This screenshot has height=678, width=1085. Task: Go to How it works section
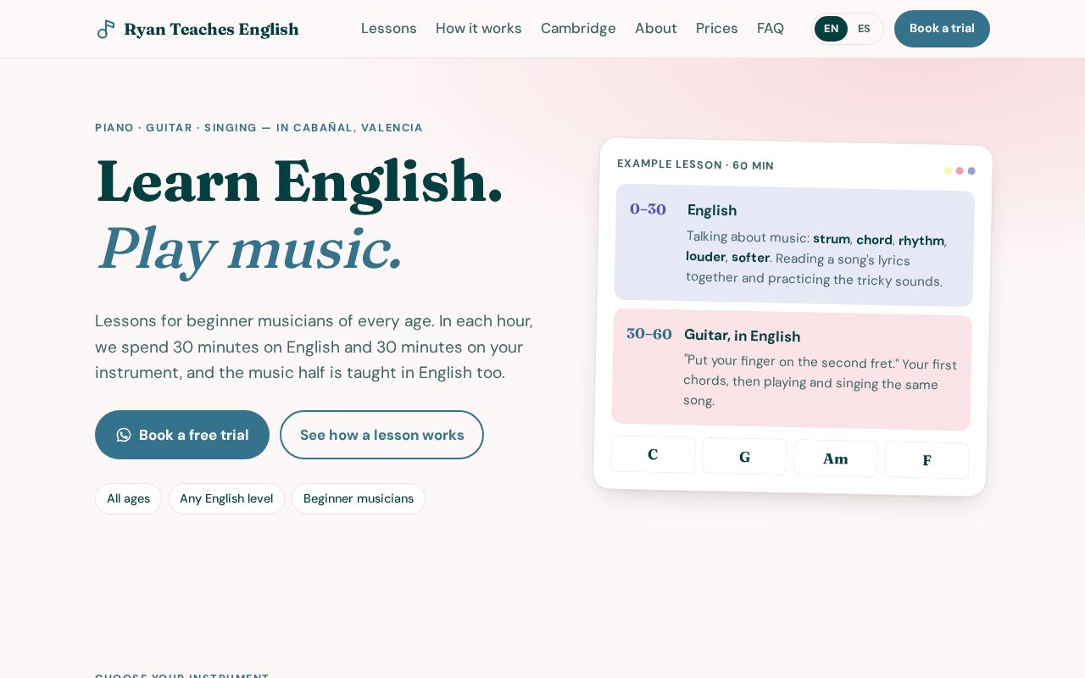479,28
